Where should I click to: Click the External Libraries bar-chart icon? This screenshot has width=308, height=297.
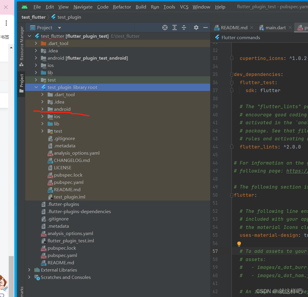(x=37, y=270)
